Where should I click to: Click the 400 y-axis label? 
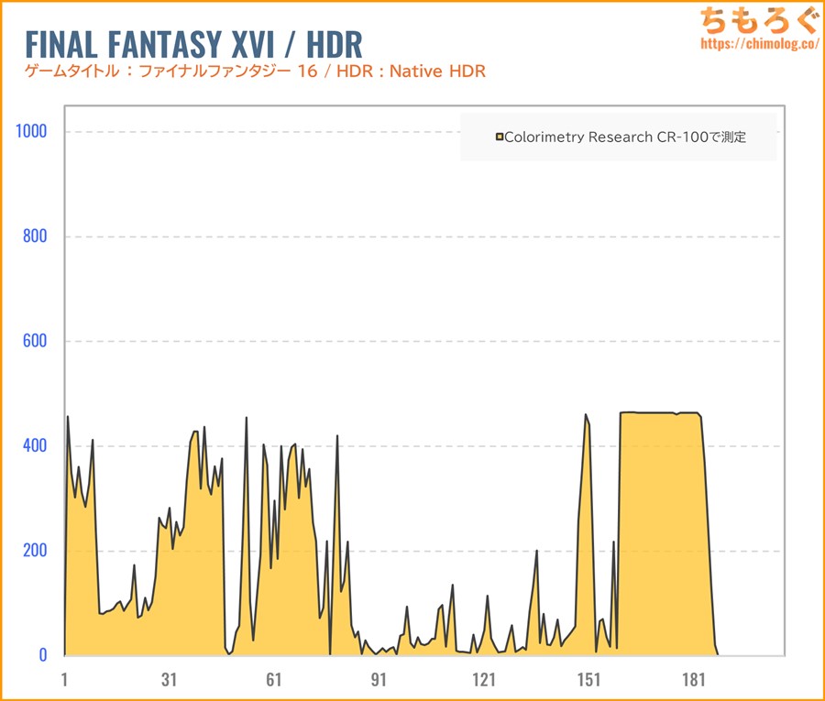35,446
